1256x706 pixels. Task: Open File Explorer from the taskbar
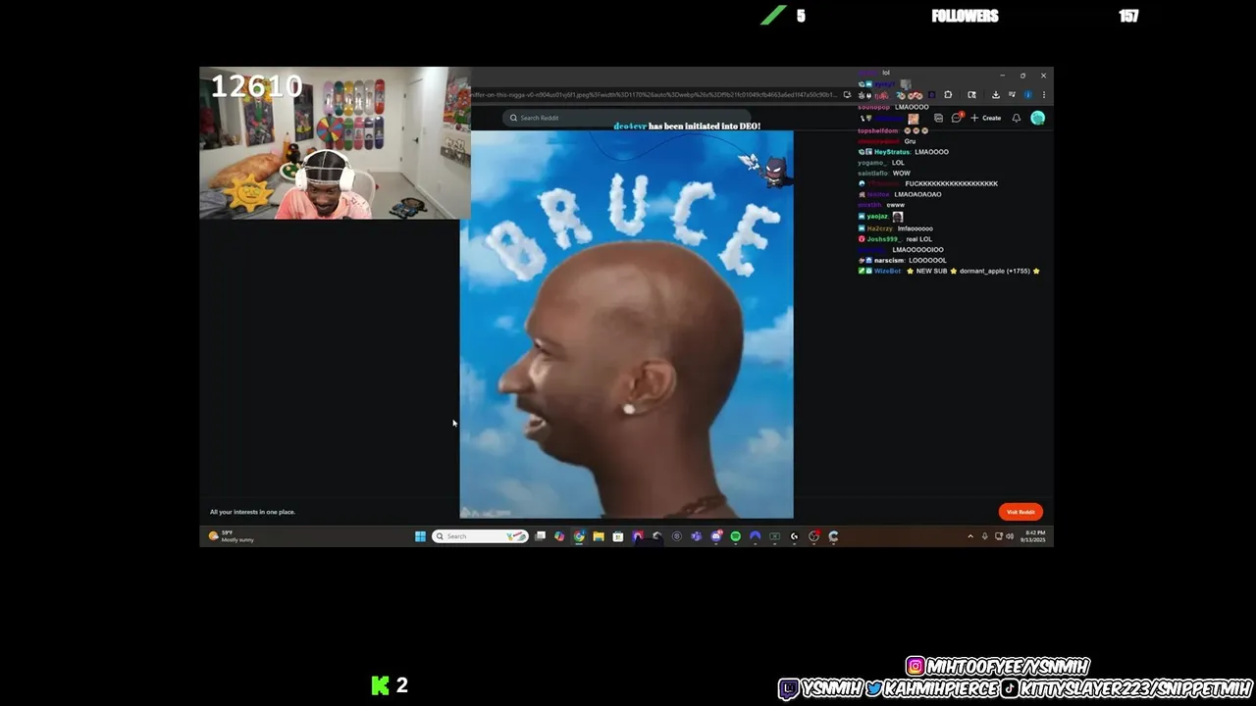tap(599, 536)
